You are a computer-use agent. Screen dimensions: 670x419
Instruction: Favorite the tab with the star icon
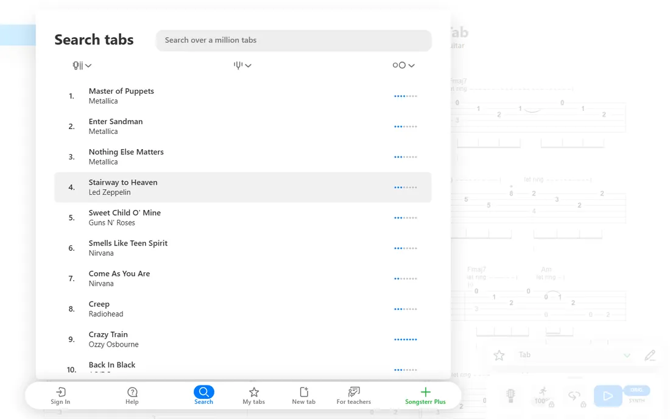click(x=499, y=355)
